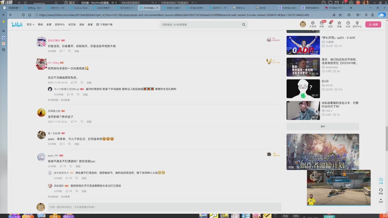The width and height of the screenshot is (388, 218).
Task: Click the gift box icon in top bar
Action: click(x=358, y=2)
